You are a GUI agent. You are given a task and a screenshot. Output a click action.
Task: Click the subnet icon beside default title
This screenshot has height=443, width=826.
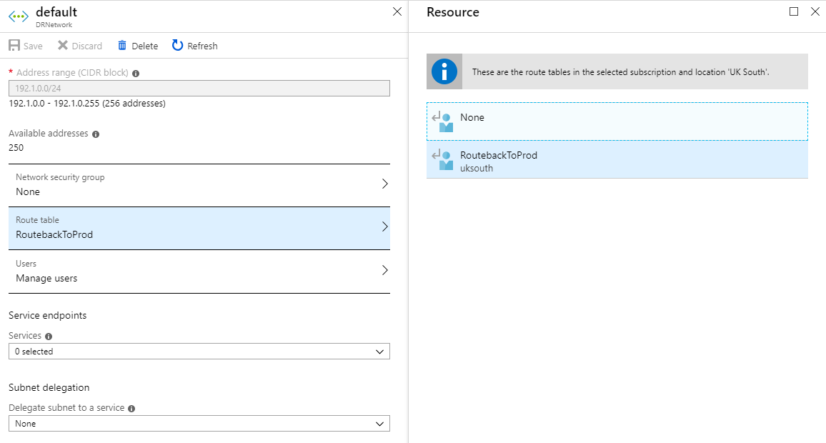click(x=19, y=16)
